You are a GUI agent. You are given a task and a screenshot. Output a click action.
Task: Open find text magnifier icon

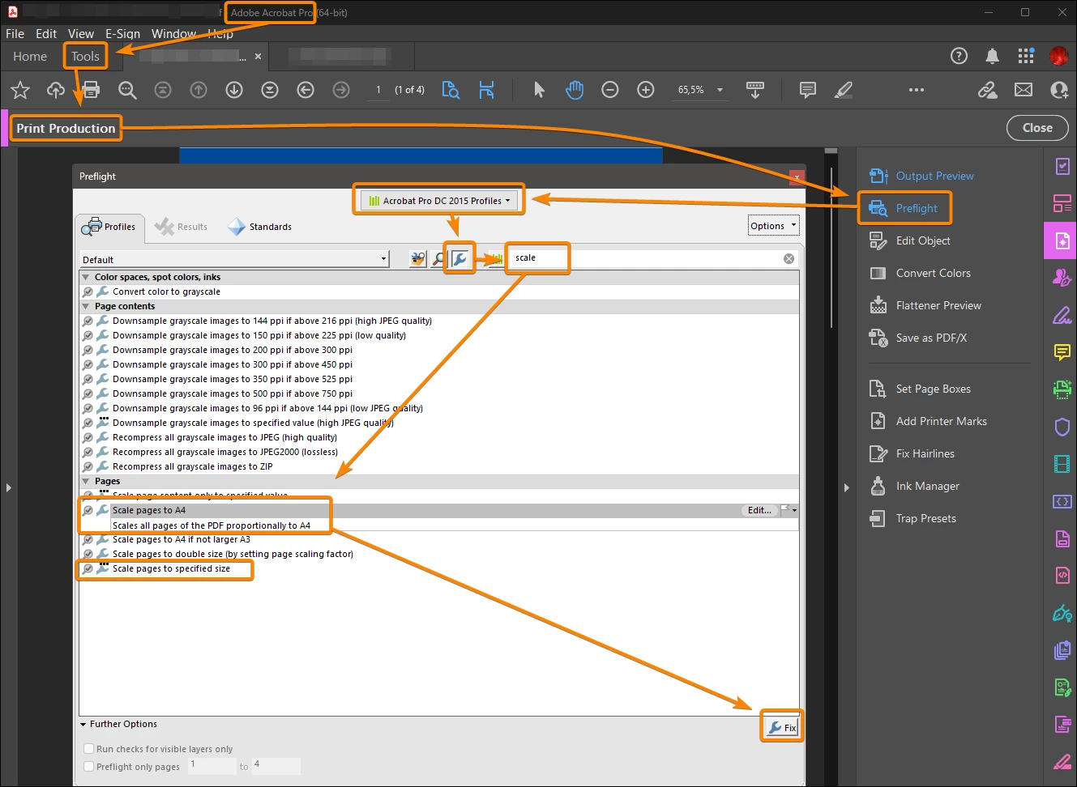point(127,90)
